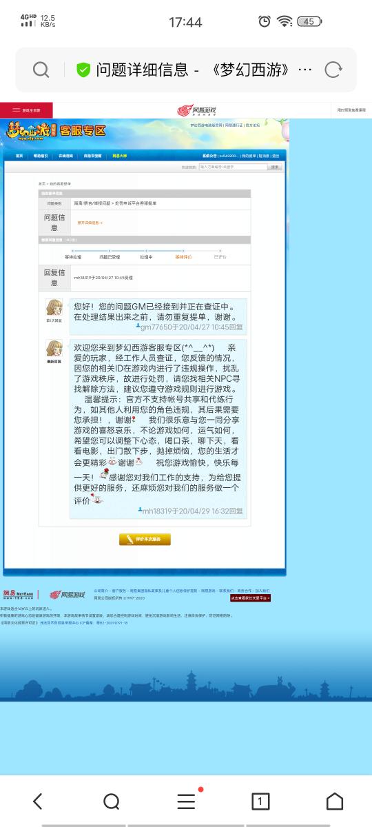Tap the browser search magnifier icon in address bar
Image resolution: width=372 pixels, height=827 pixels.
41,70
